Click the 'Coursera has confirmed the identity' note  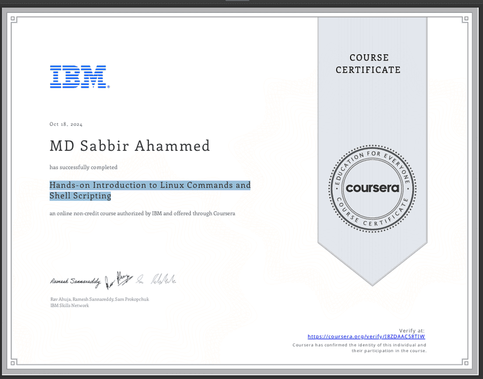point(359,348)
